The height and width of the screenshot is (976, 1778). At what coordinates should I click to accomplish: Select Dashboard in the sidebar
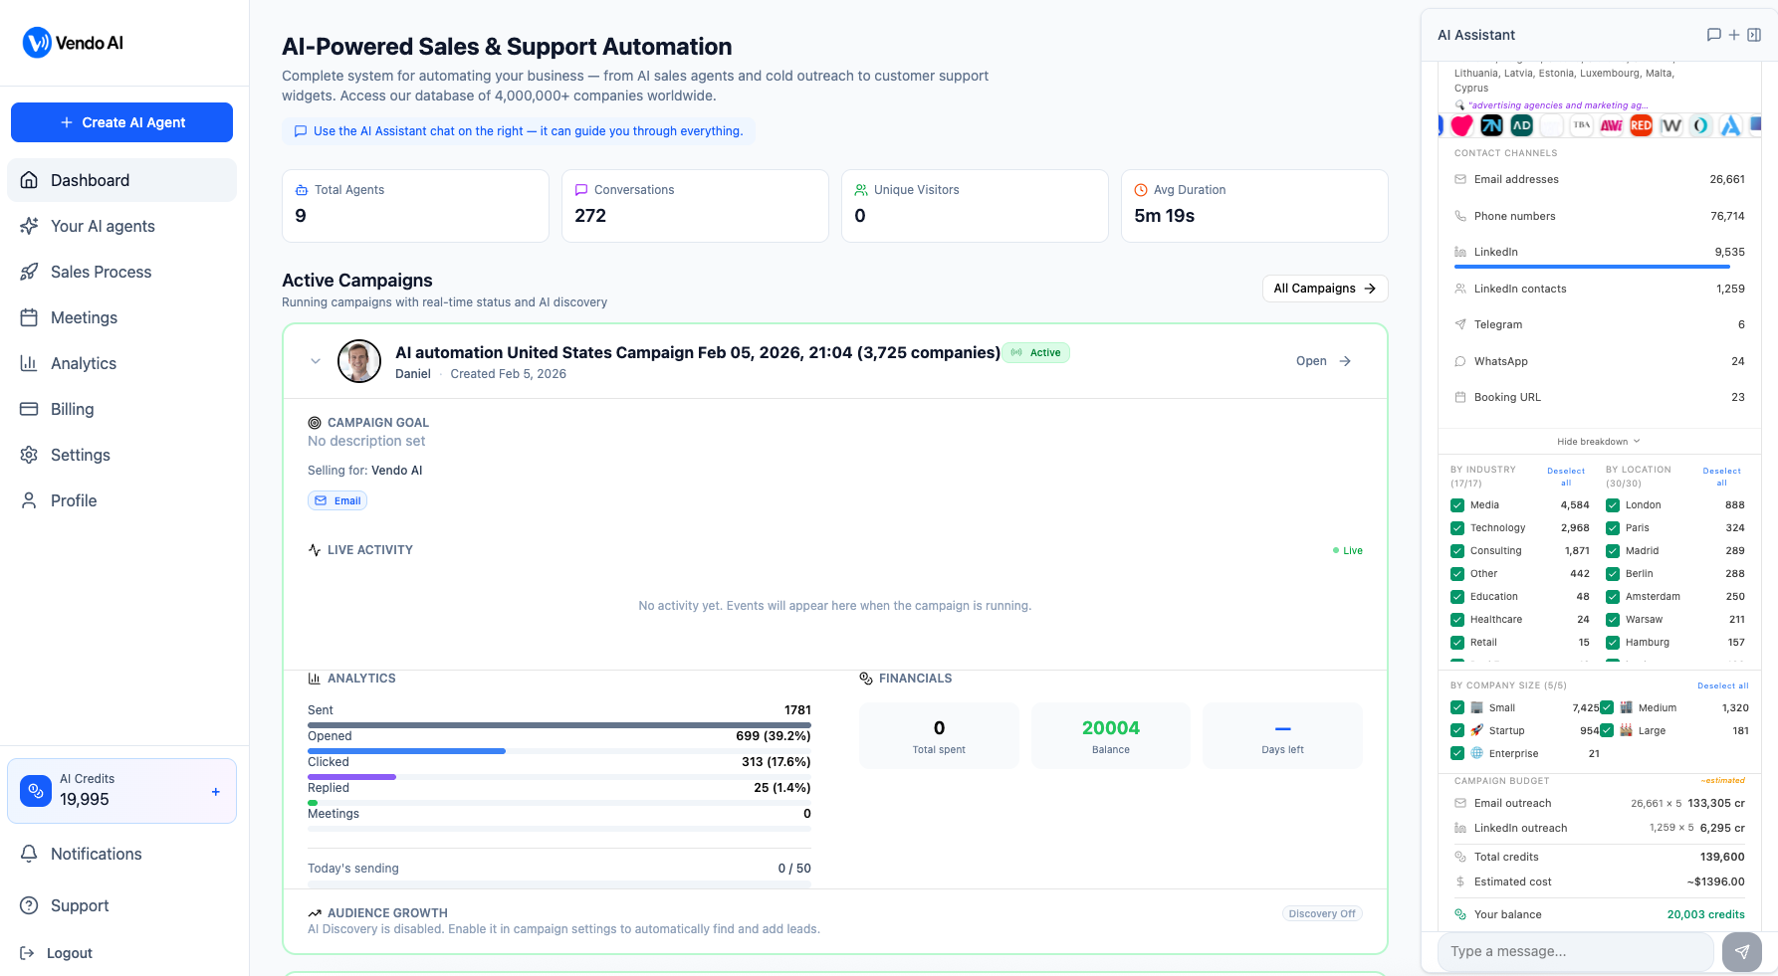point(90,180)
